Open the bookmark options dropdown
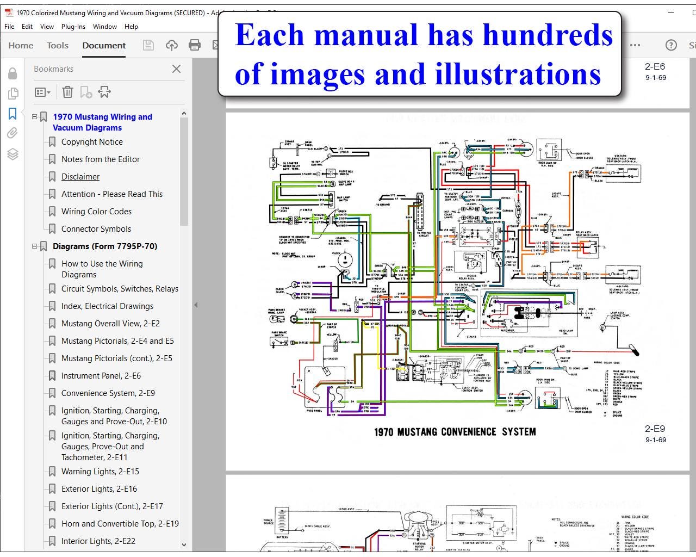696x557 pixels. click(x=42, y=92)
